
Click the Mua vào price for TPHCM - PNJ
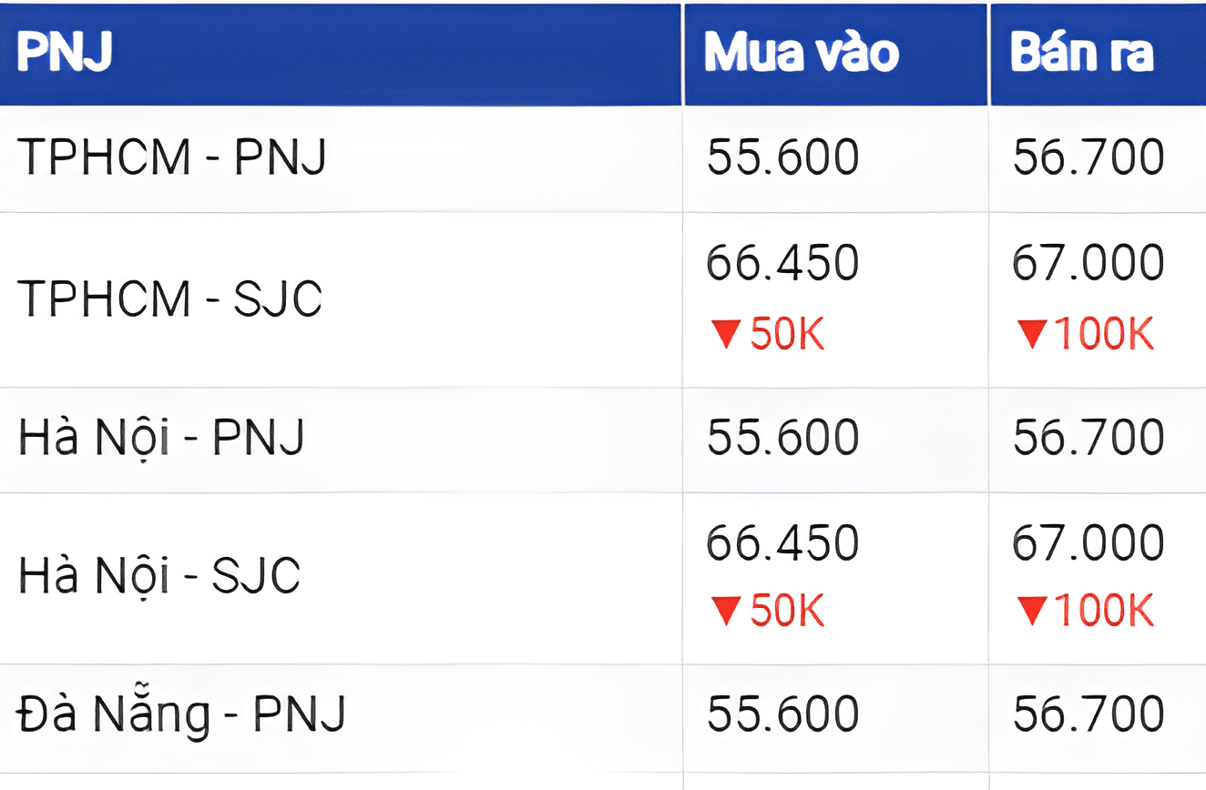click(782, 157)
